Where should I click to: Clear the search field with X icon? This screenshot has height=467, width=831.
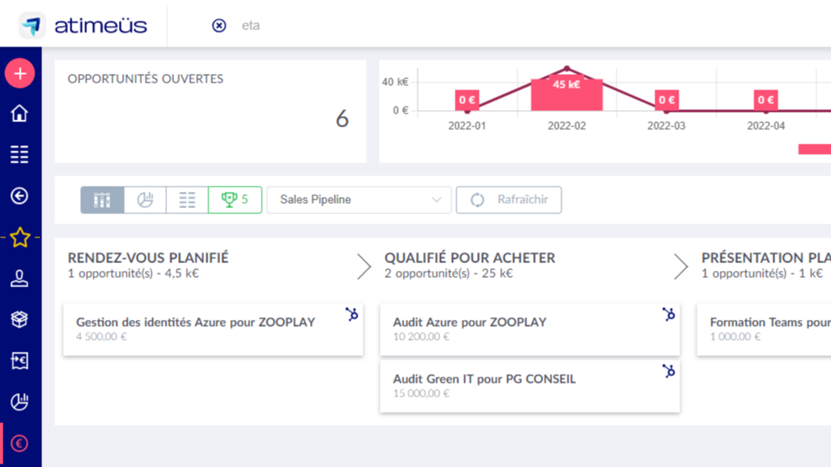[x=219, y=26]
